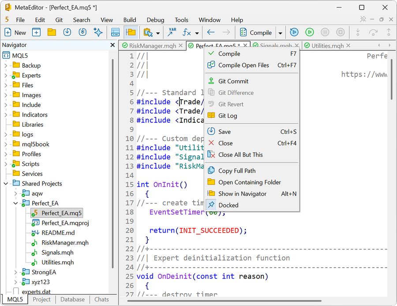Select README.md in the Navigator tree
This screenshot has width=397, height=306.
[53, 233]
